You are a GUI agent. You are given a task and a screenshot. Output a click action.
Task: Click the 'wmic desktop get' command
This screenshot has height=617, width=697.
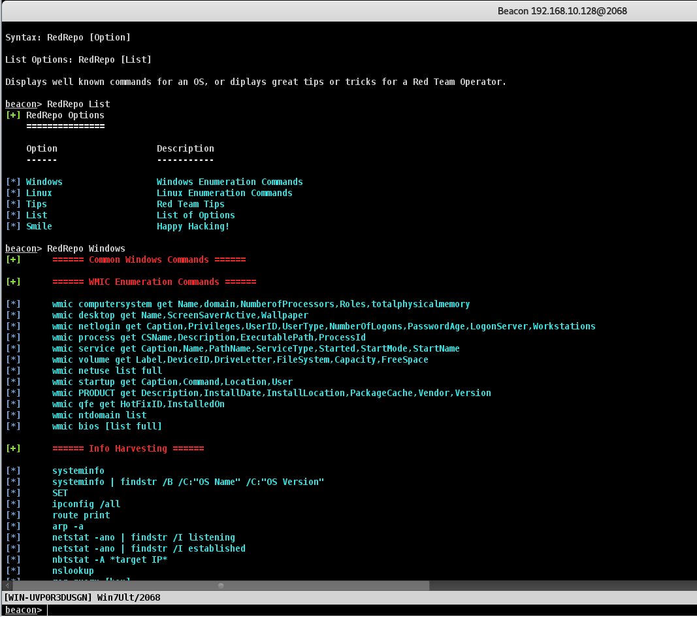(x=180, y=316)
